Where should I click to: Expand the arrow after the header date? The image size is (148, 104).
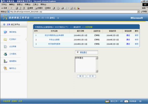click(x=58, y=18)
